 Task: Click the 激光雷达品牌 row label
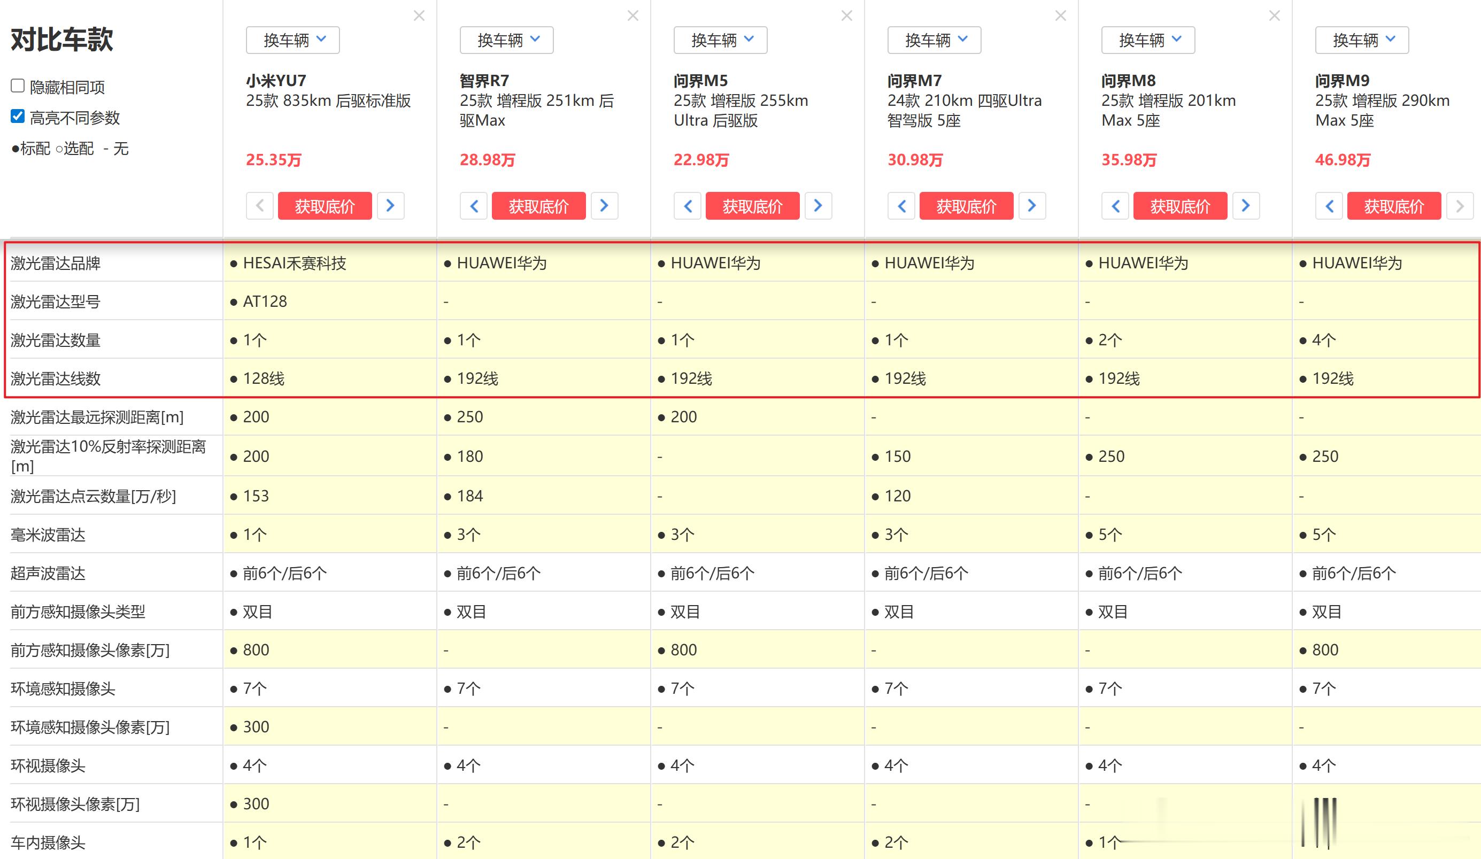(x=56, y=262)
